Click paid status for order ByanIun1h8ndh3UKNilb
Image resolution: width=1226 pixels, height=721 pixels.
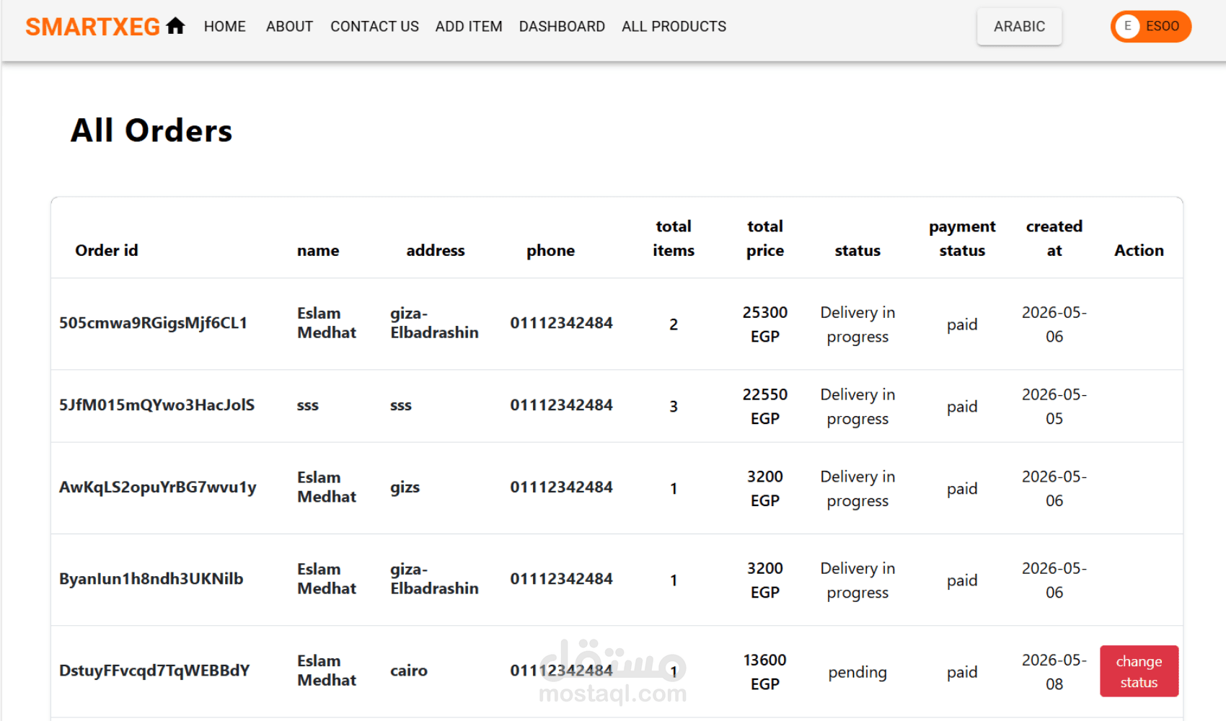pos(962,580)
